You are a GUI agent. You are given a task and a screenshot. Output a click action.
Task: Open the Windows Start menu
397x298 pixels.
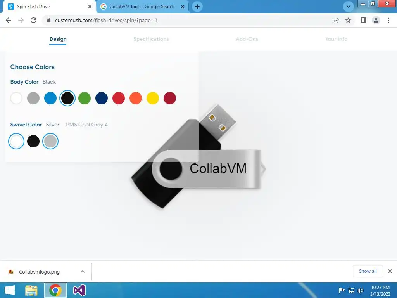pos(10,290)
